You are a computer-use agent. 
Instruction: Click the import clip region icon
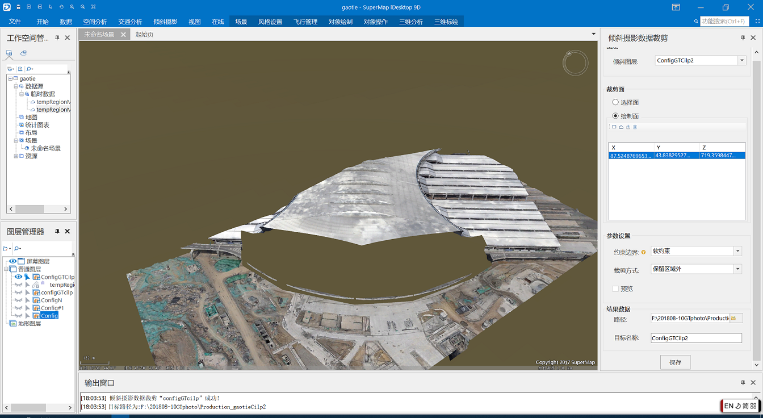click(x=628, y=127)
